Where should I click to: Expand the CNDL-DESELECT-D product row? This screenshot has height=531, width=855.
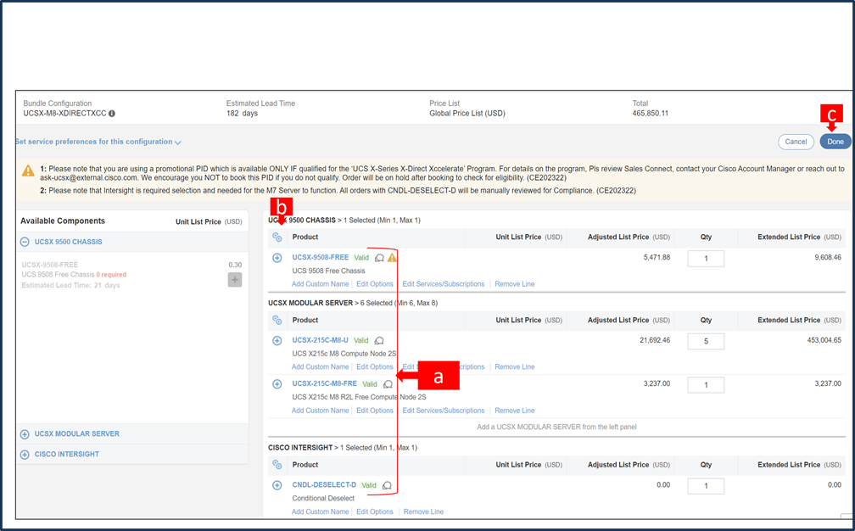[x=277, y=485]
